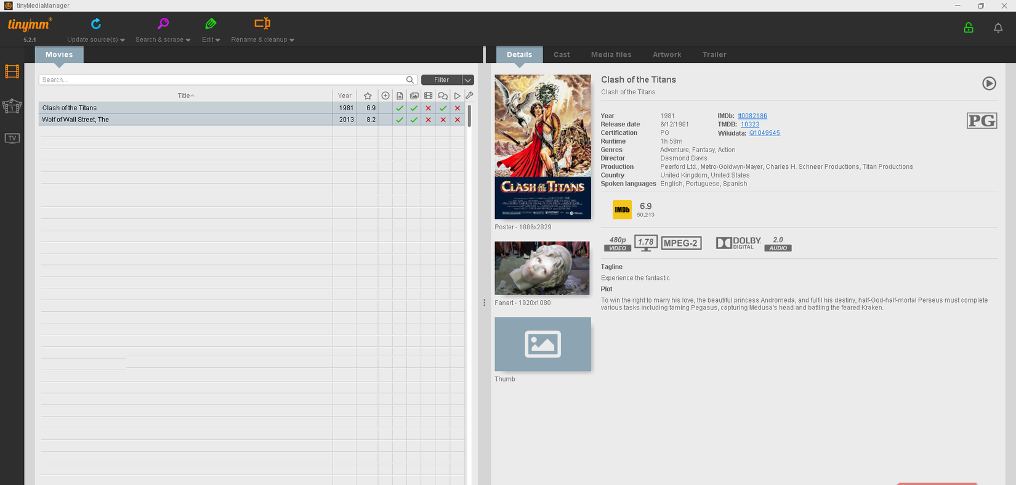Click the green unlock icon
This screenshot has height=485, width=1016.
969,28
